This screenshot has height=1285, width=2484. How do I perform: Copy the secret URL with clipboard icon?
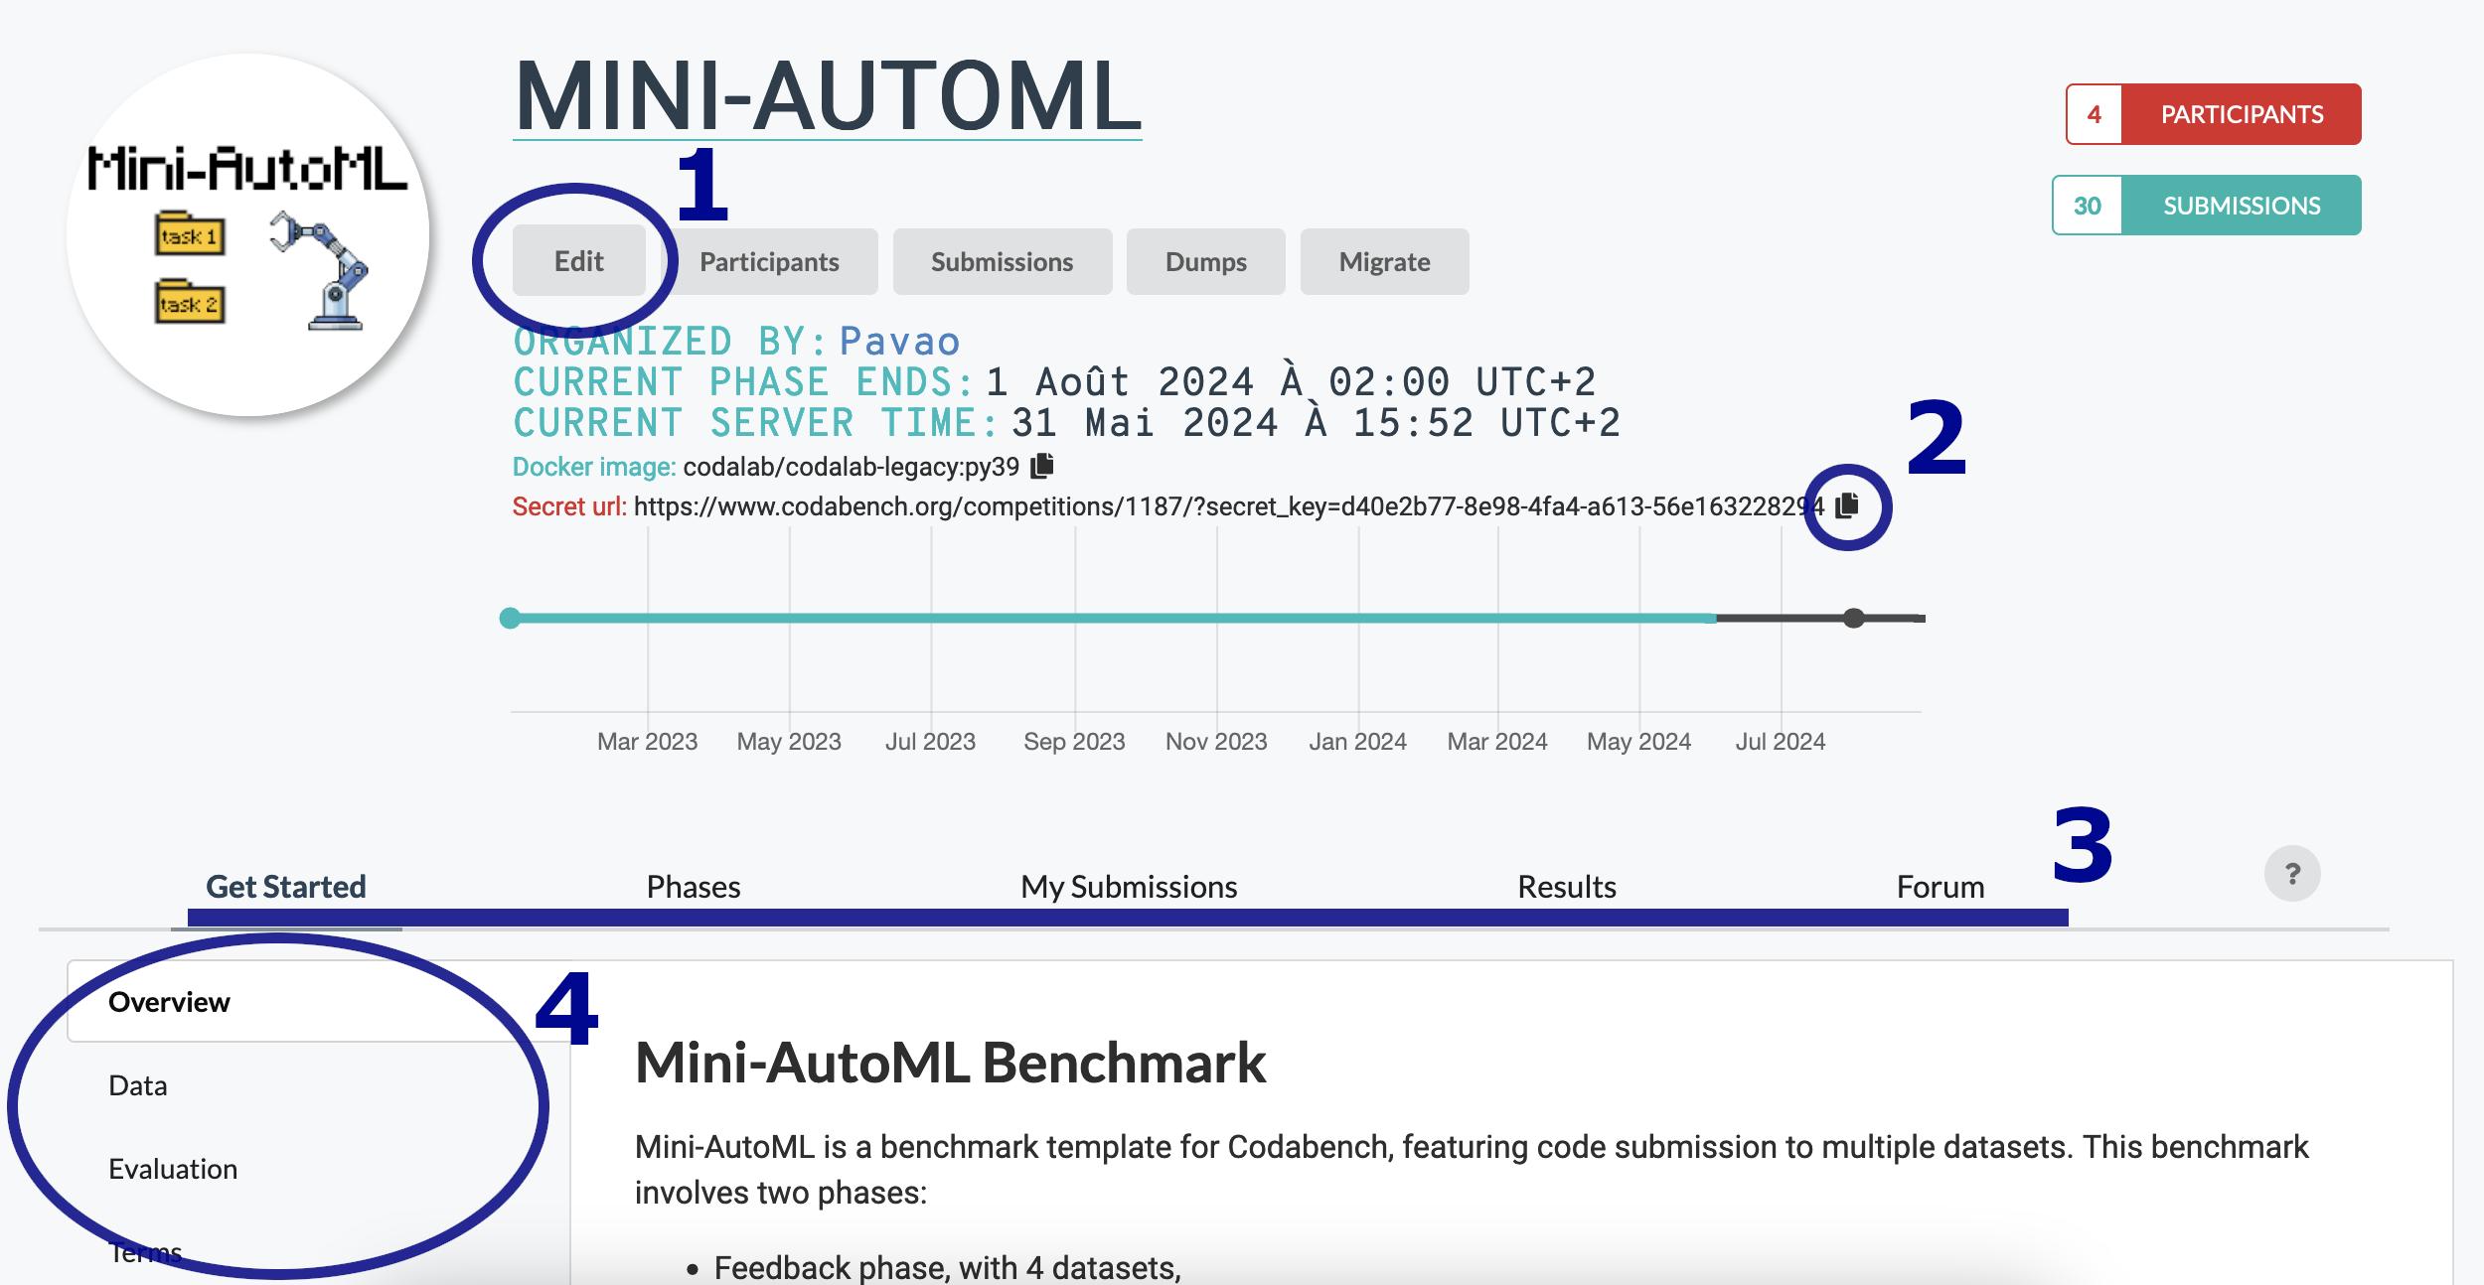point(1846,505)
